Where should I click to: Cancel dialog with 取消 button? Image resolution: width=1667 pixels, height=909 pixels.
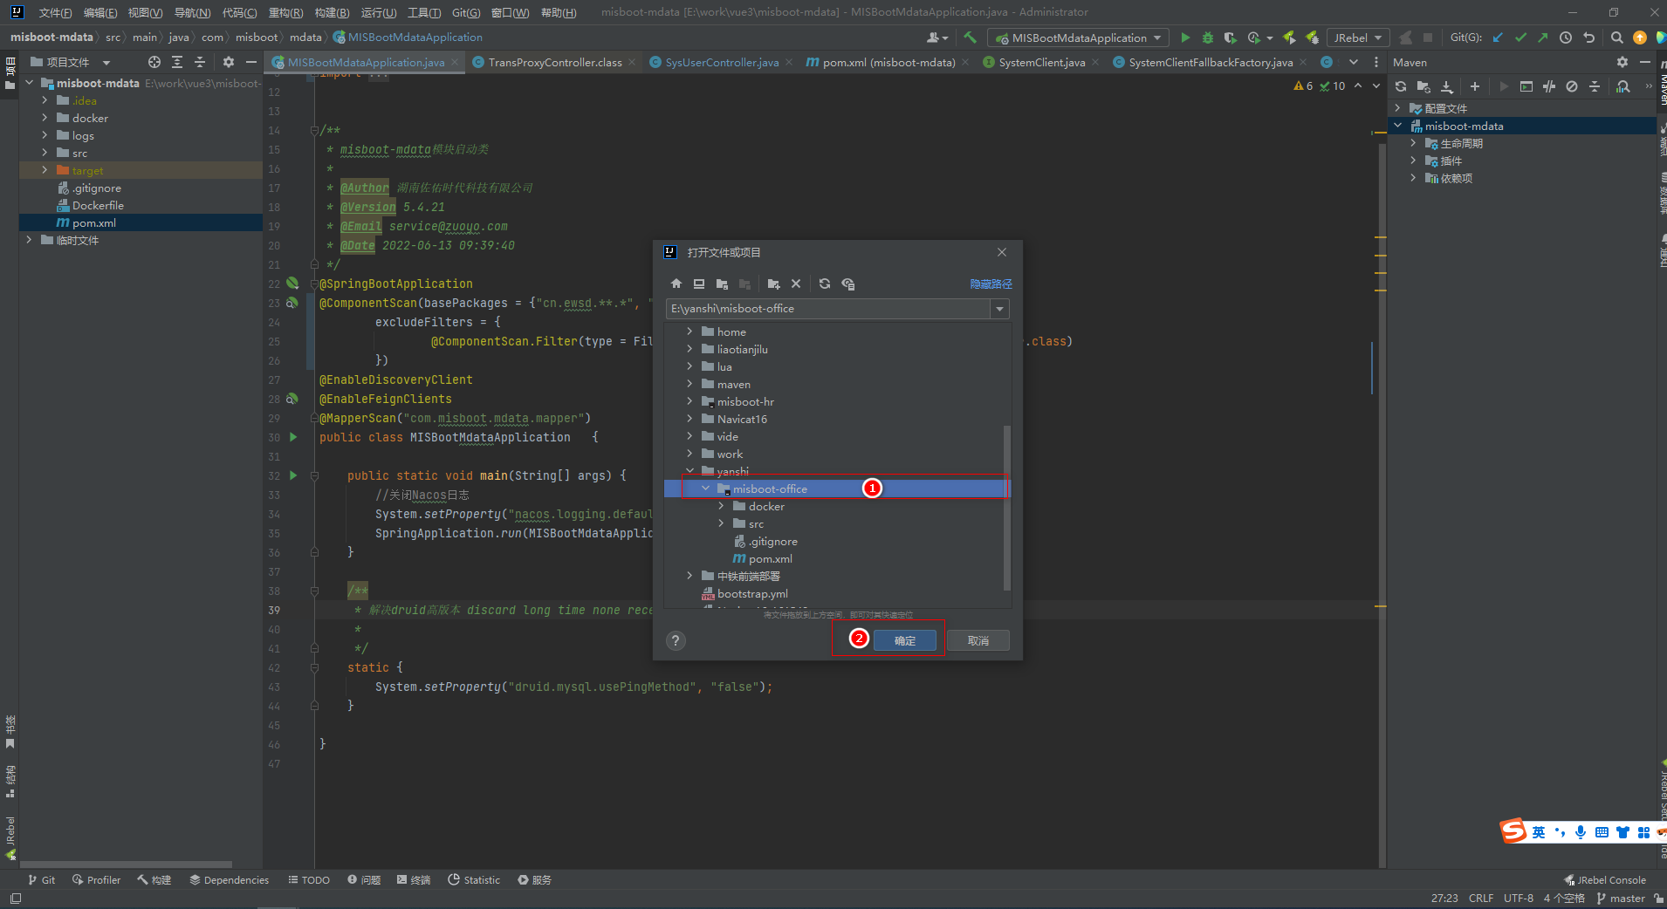click(978, 640)
